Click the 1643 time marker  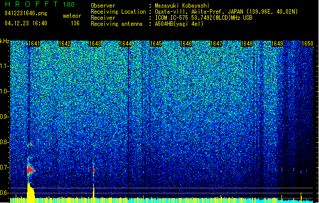click(95, 44)
